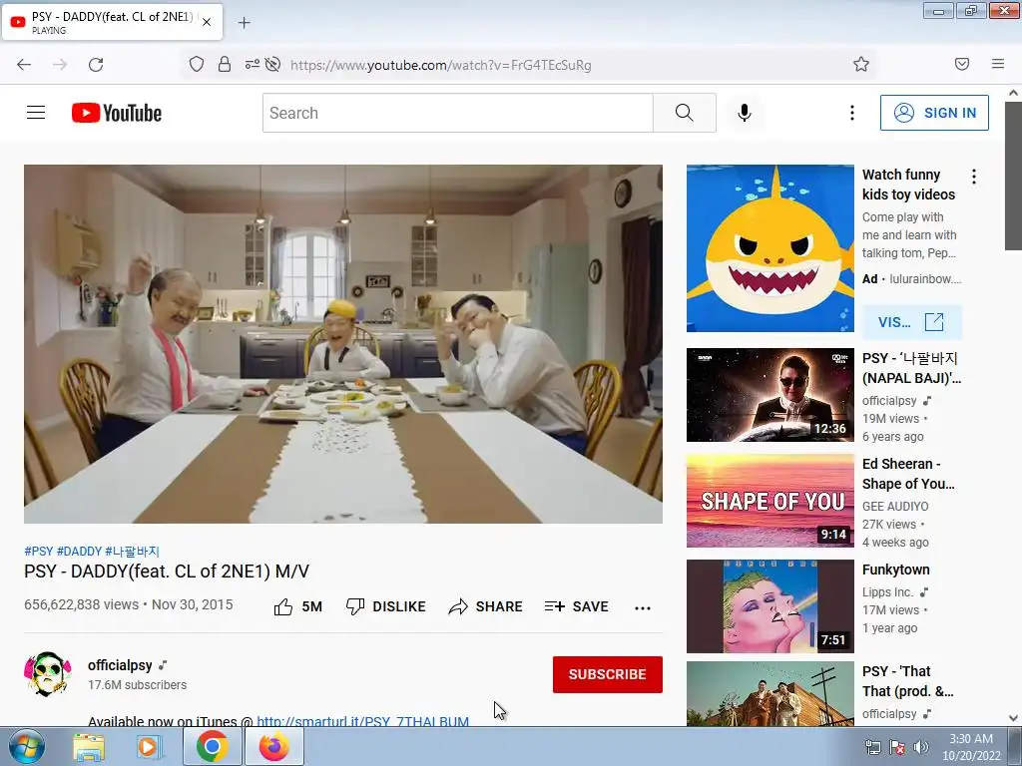Open the volume speaker tray icon

tap(920, 747)
